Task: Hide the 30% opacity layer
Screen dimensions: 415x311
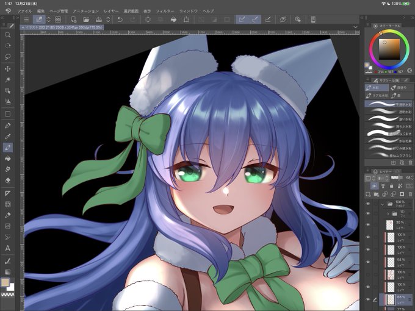Action: [x=367, y=224]
